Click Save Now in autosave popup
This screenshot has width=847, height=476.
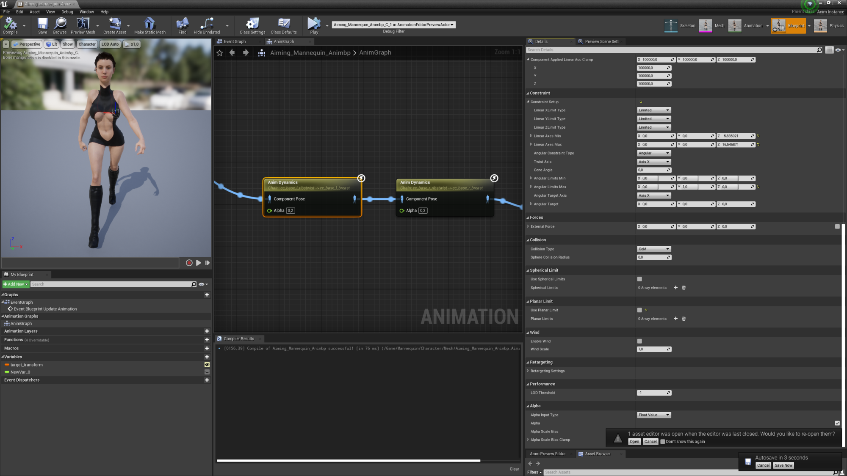click(783, 465)
